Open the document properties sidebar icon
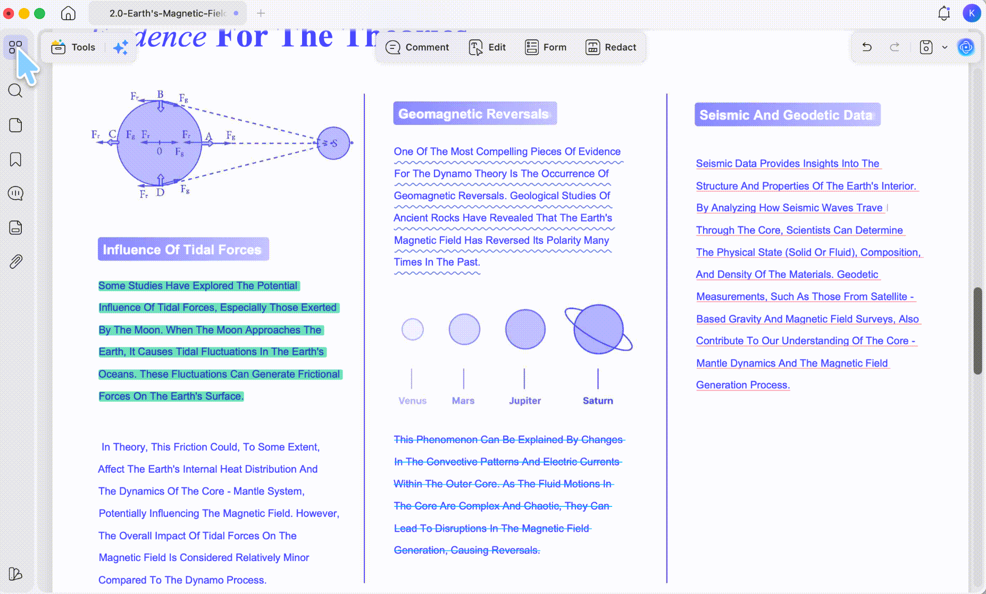Image resolution: width=986 pixels, height=594 pixels. pos(15,227)
